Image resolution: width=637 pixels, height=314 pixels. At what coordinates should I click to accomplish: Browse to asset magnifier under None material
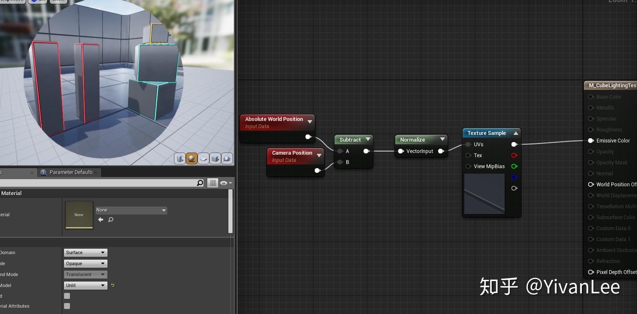111,220
